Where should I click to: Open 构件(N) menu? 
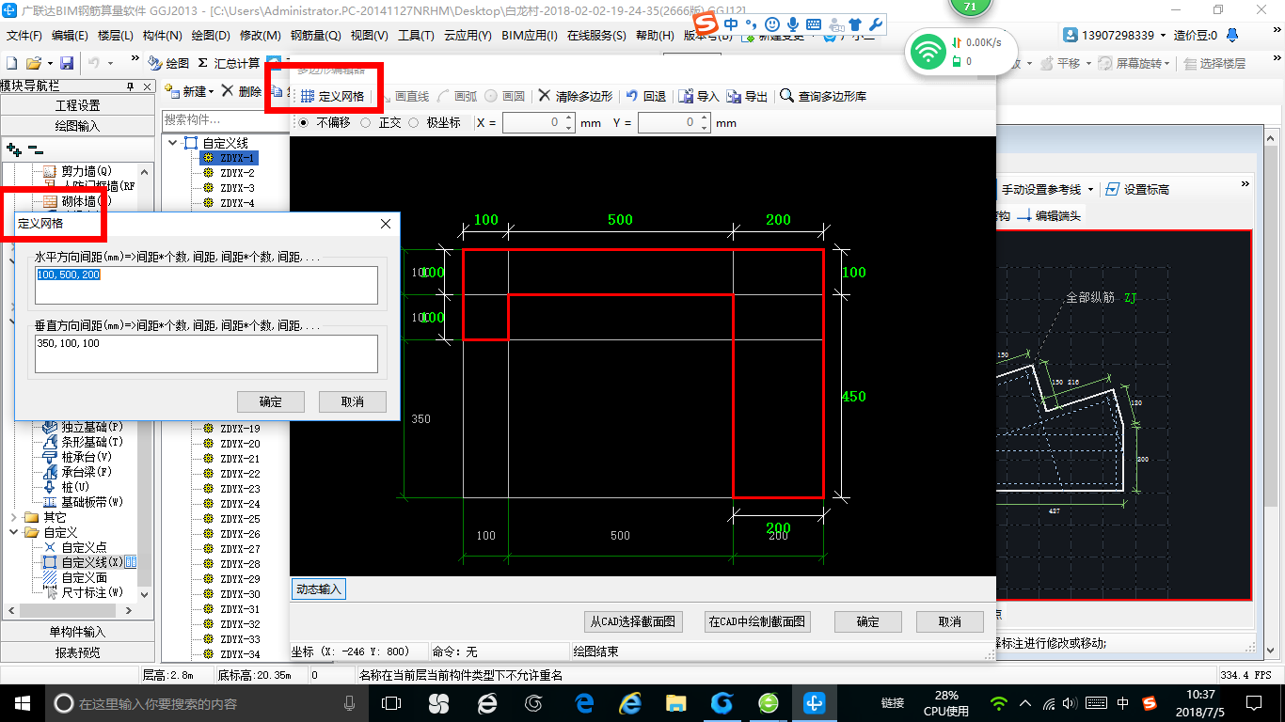coord(163,36)
